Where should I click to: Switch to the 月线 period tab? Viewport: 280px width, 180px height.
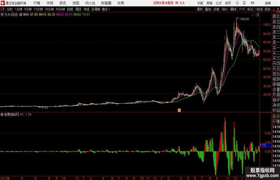click(86, 9)
